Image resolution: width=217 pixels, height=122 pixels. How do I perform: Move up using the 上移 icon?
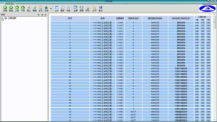coord(17,8)
